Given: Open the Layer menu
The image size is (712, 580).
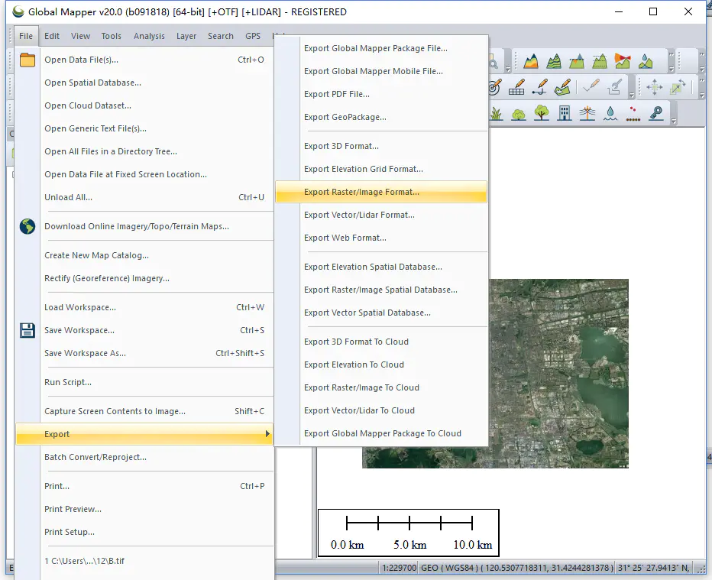Looking at the screenshot, I should pos(186,36).
